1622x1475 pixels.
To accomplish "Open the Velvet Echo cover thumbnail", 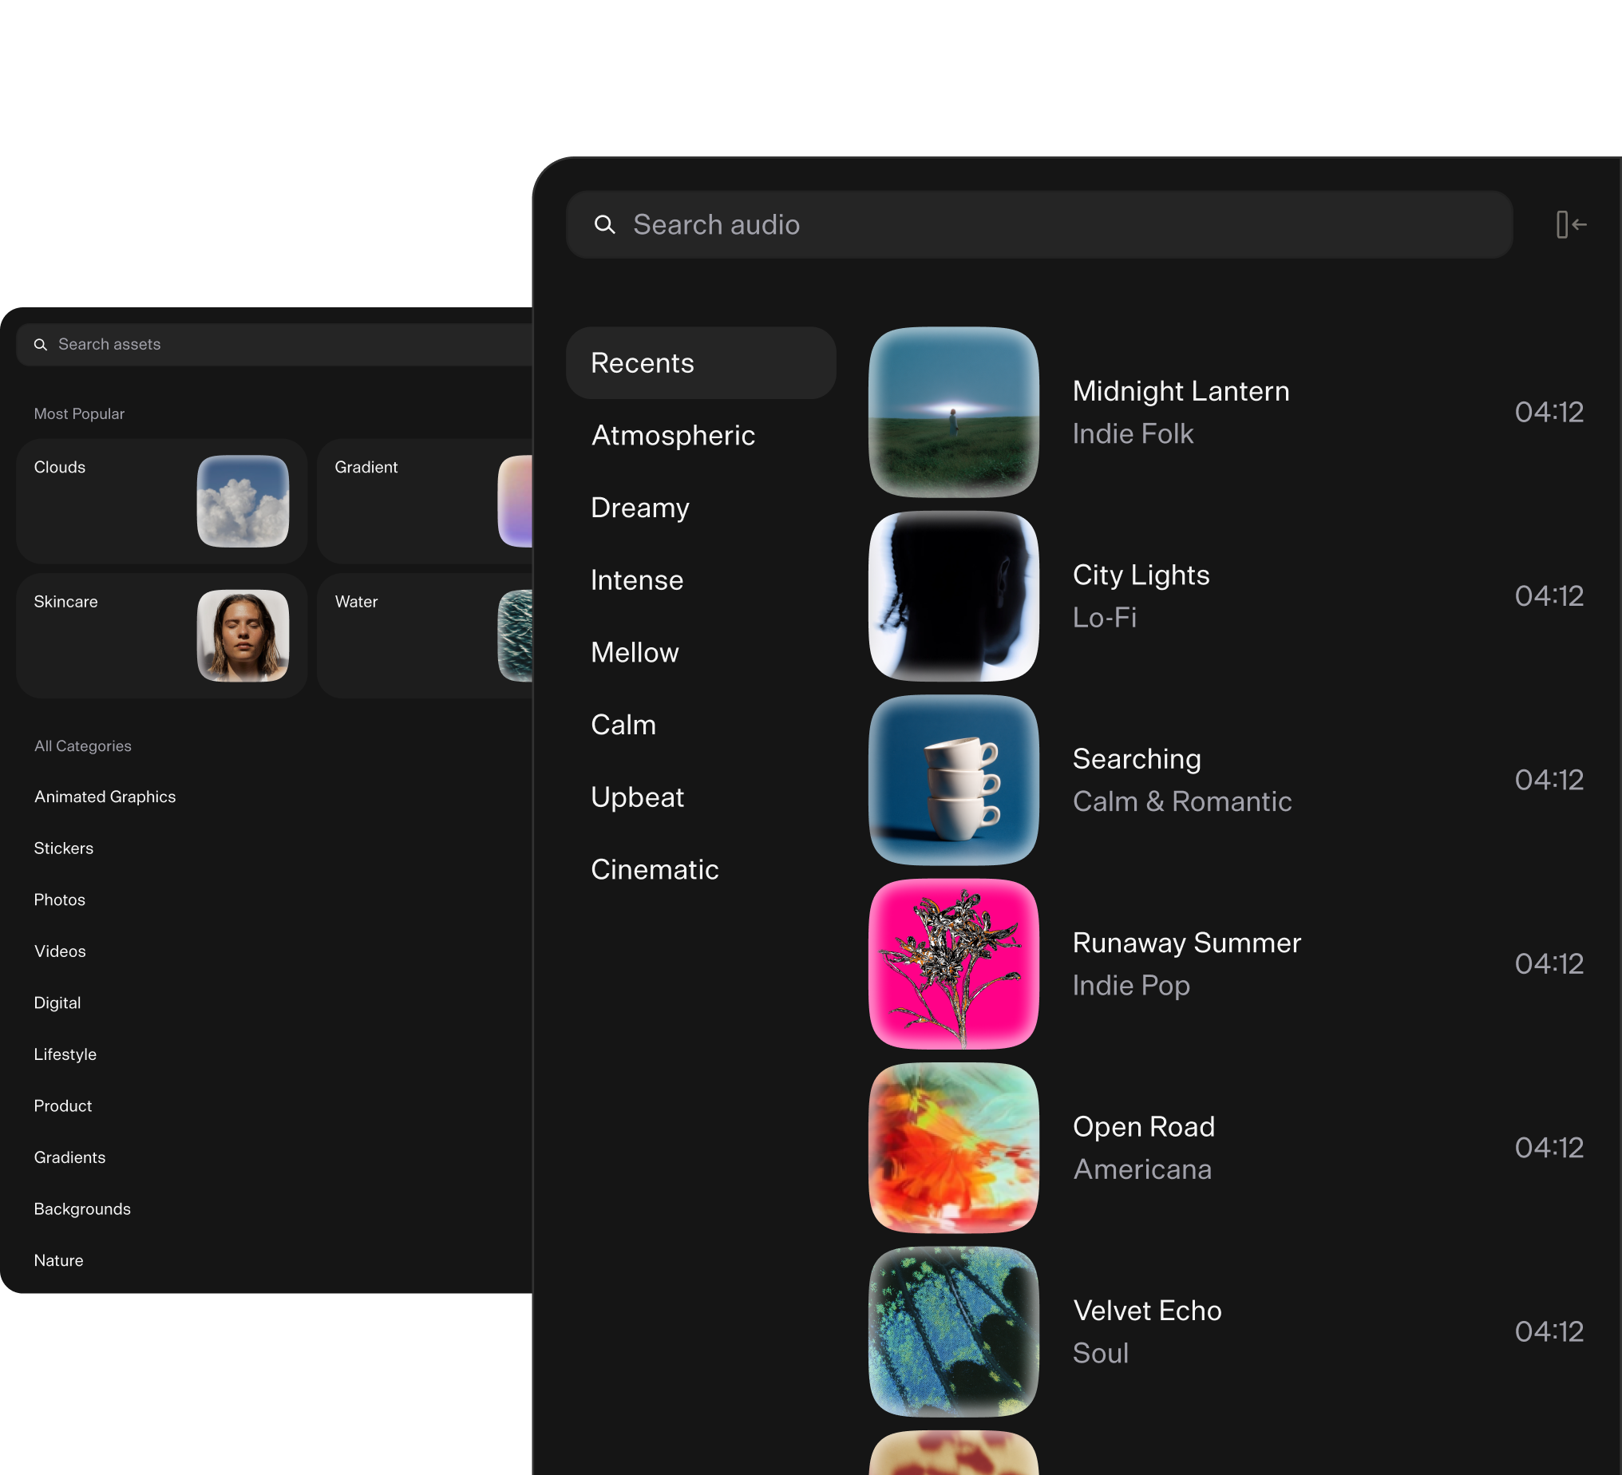I will [953, 1332].
